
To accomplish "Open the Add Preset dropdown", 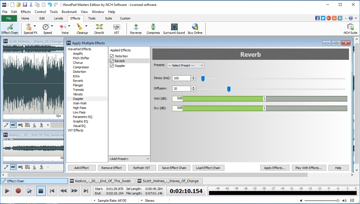I will coord(129,159).
